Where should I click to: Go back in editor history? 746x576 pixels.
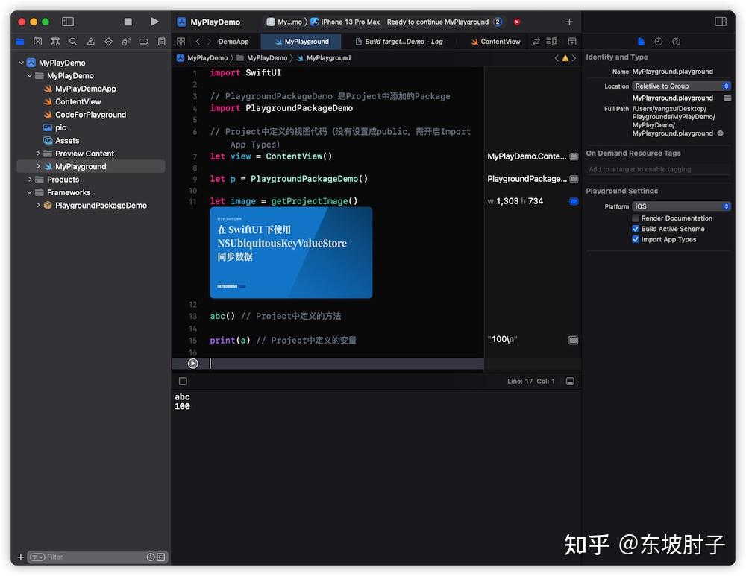click(x=198, y=42)
